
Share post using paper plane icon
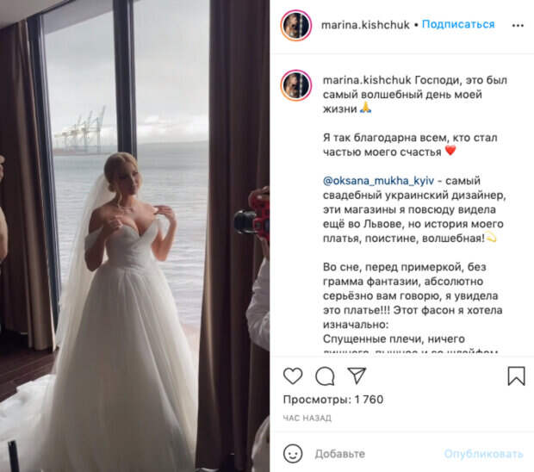coord(357,376)
